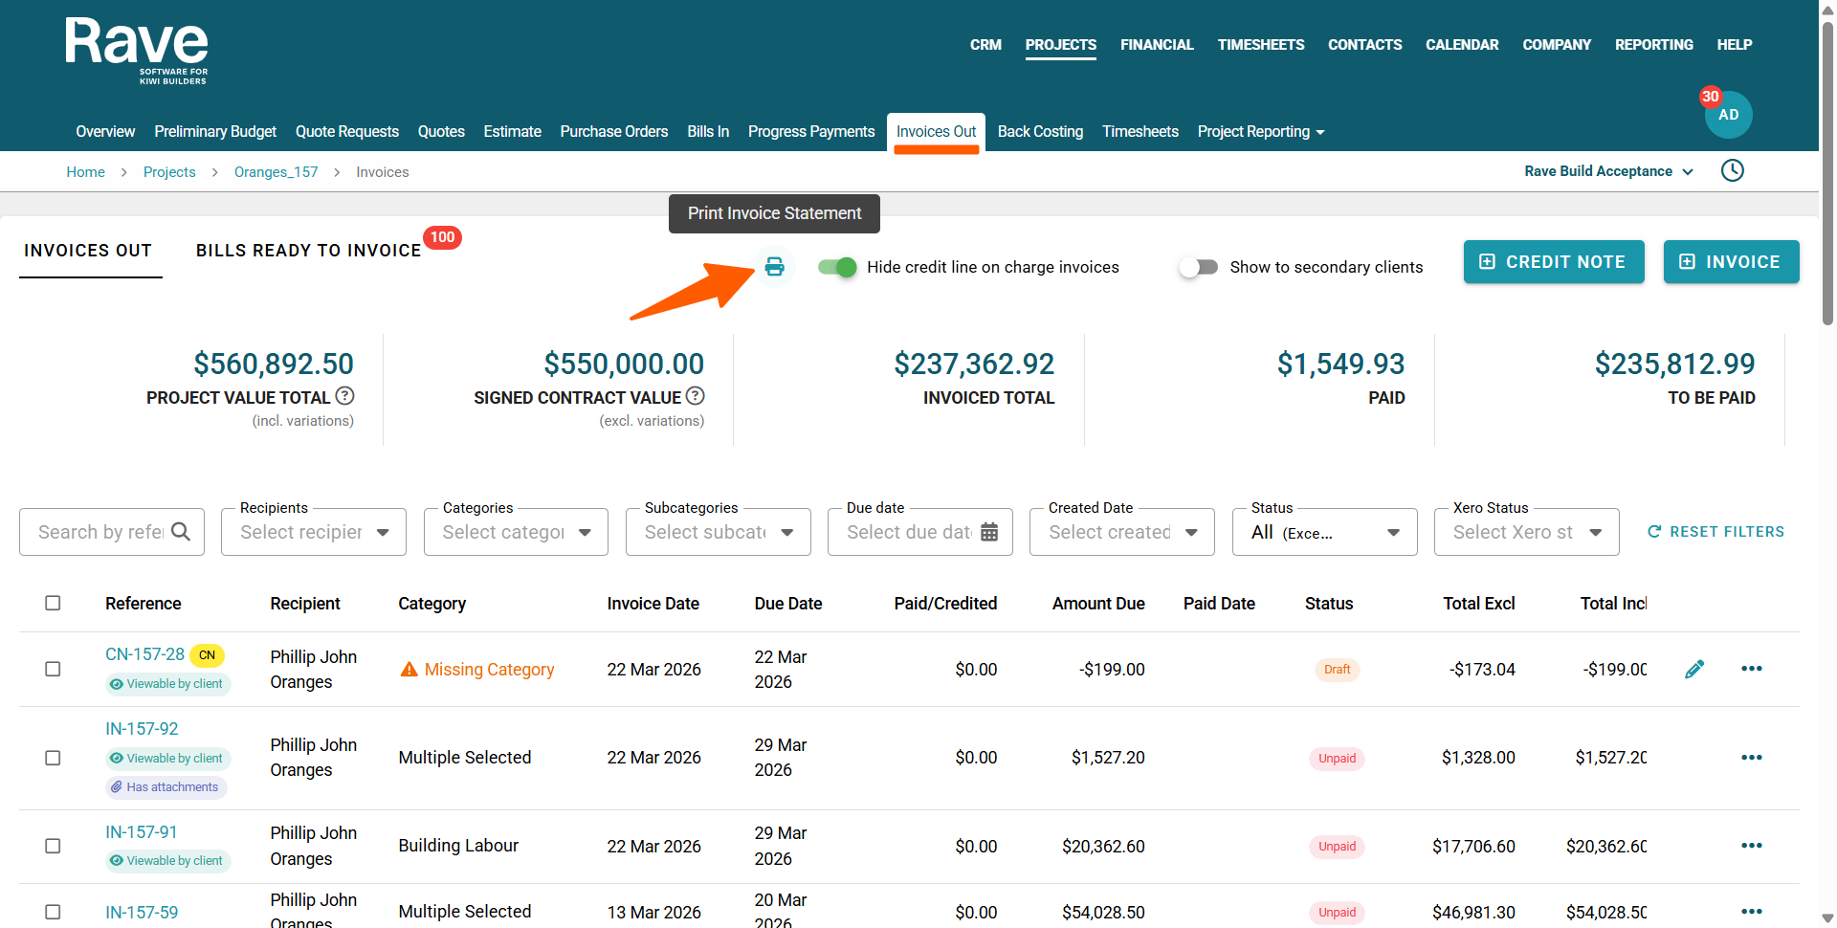Image resolution: width=1837 pixels, height=928 pixels.
Task: Open the Quote Requests tab
Action: tap(347, 132)
